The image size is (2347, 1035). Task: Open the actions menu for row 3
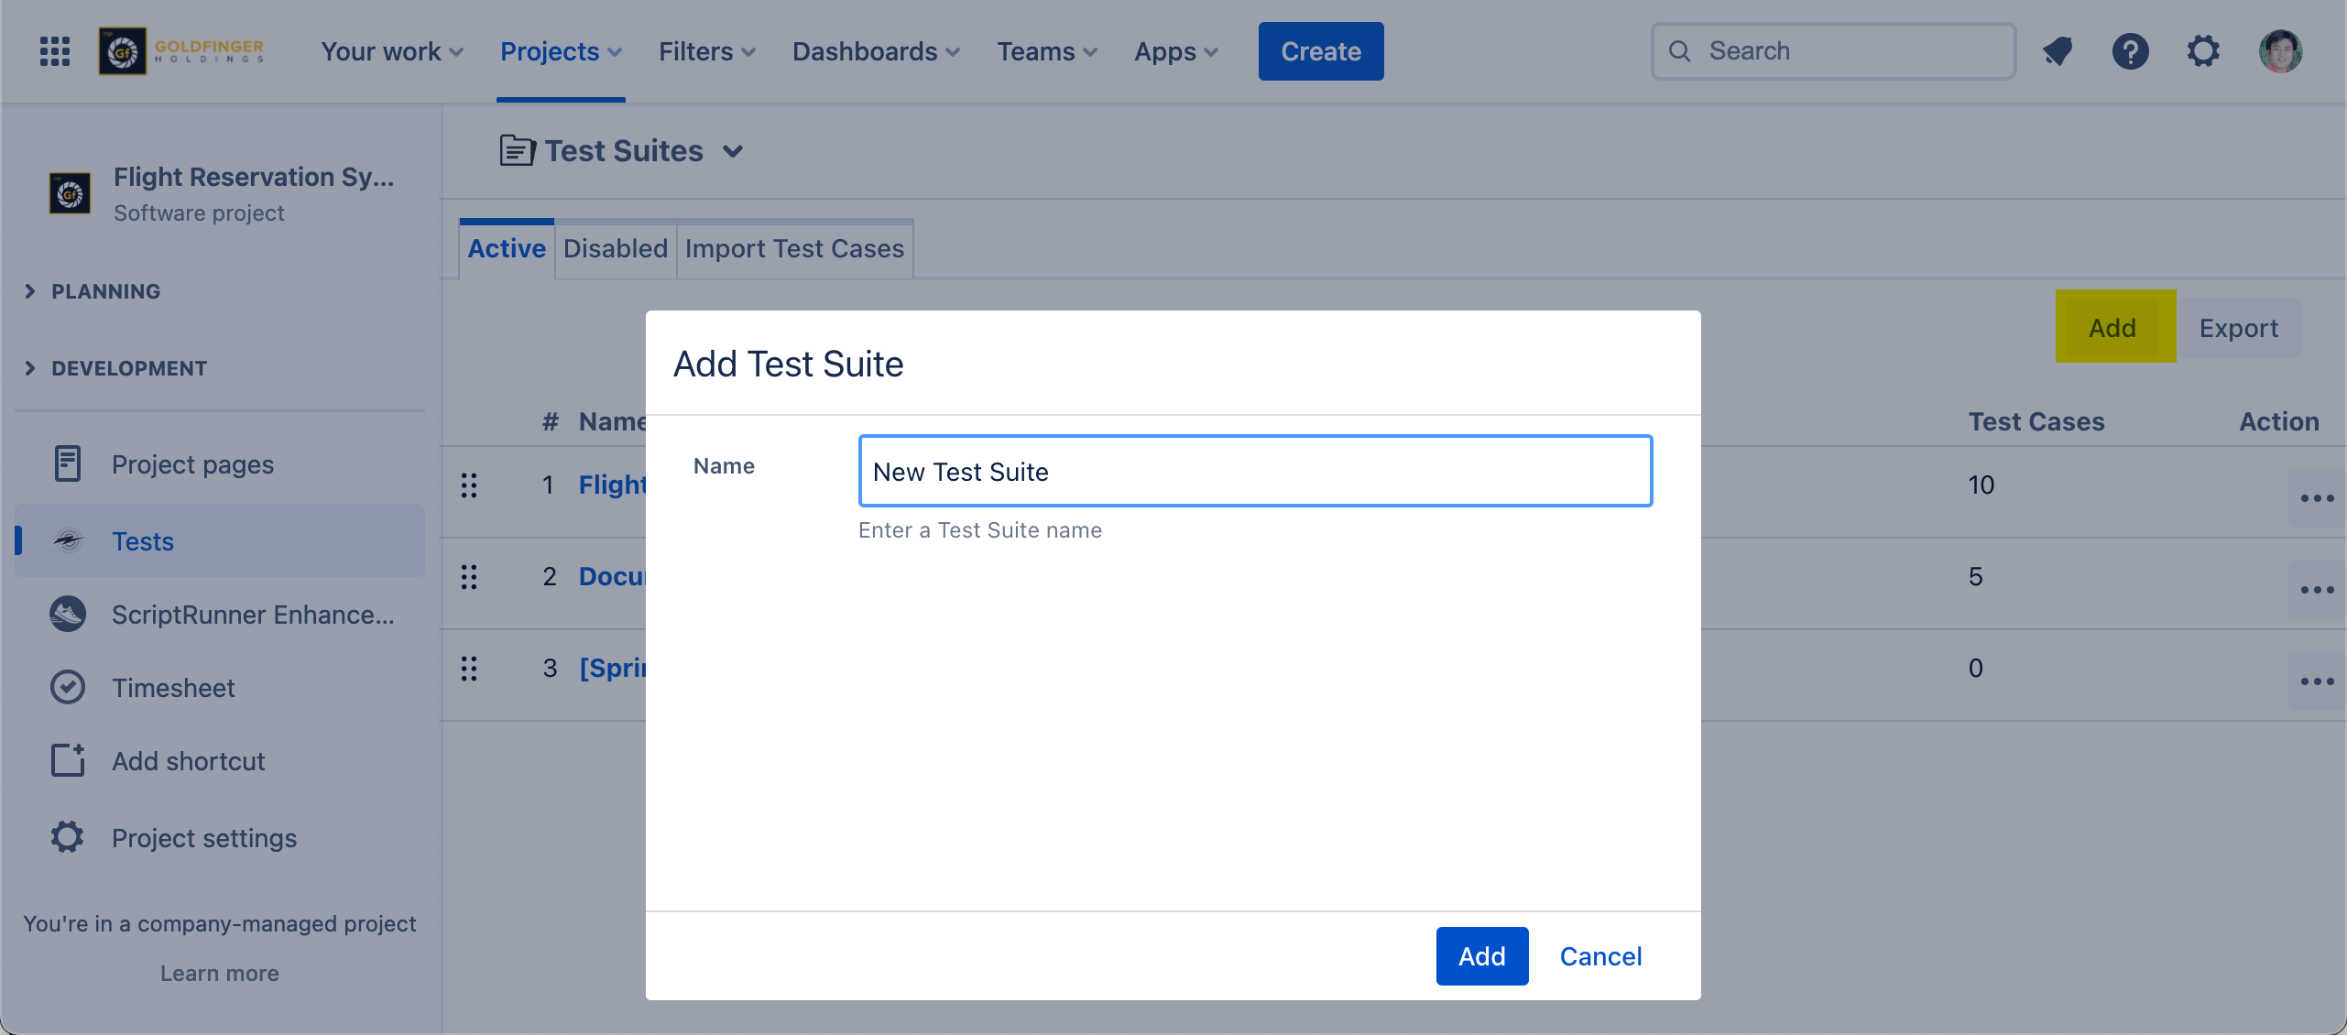[x=2316, y=681]
